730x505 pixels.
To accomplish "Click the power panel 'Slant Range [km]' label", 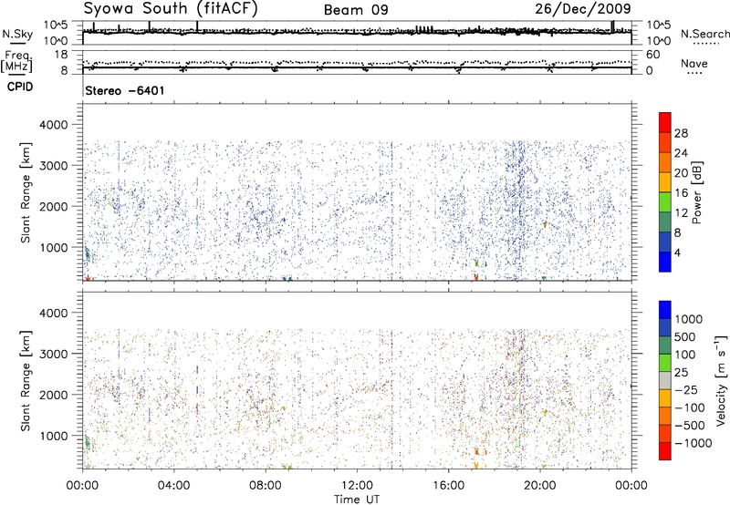I will (26, 192).
